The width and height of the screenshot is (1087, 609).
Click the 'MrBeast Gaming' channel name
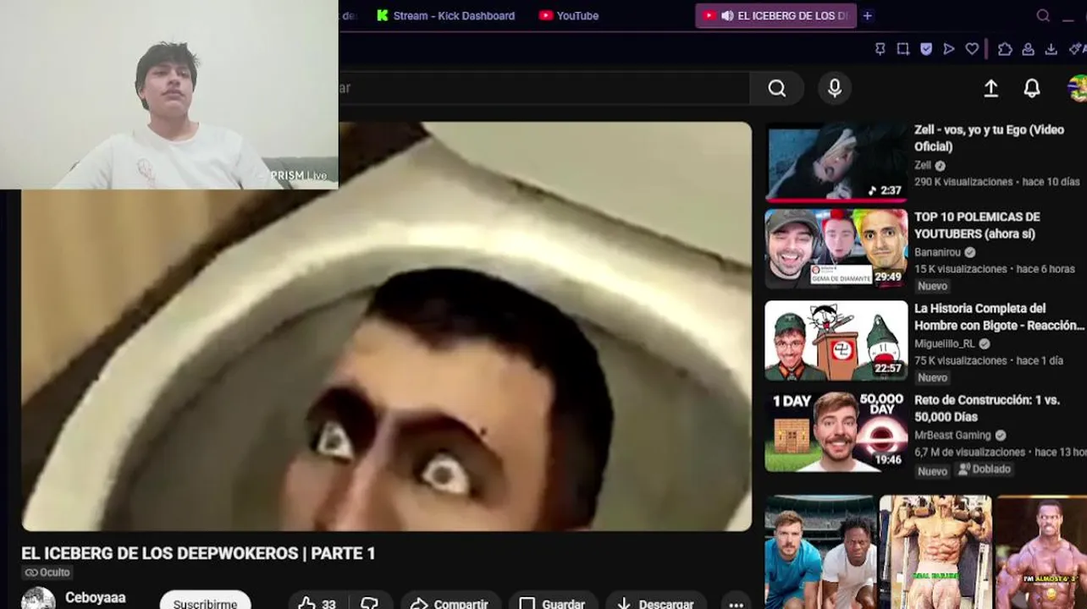[x=952, y=435]
